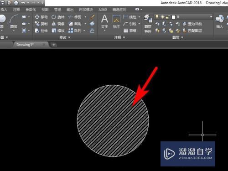Click the Layer Unlock tool icon
Image resolution: width=228 pixels, height=171 pixels.
tap(177, 31)
